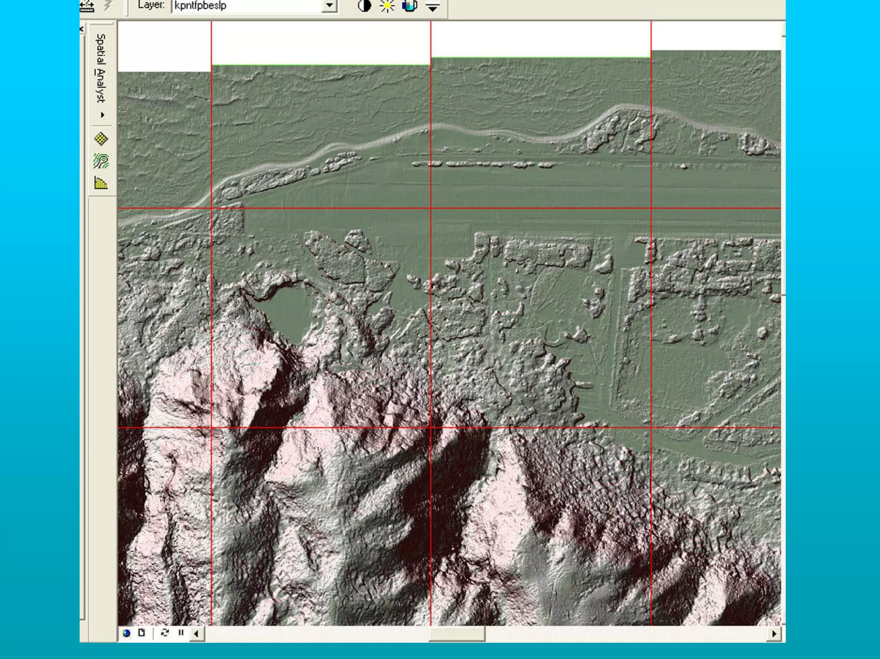Click the ruler icon at top left
The width and height of the screenshot is (880, 659).
point(87,6)
